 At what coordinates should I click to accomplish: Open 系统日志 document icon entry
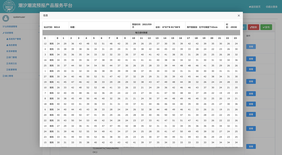coord(7,64)
